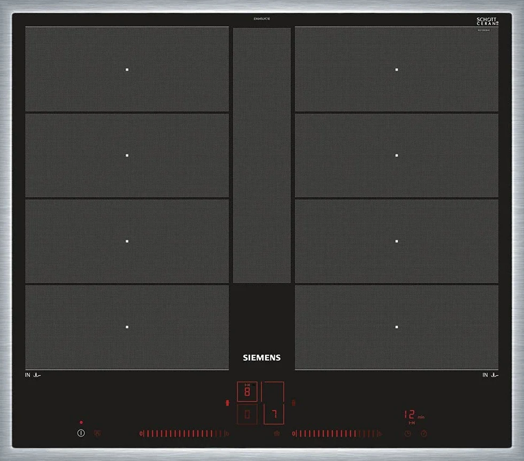Select the rear left zone showing 8
524x461 pixels.
click(x=247, y=392)
